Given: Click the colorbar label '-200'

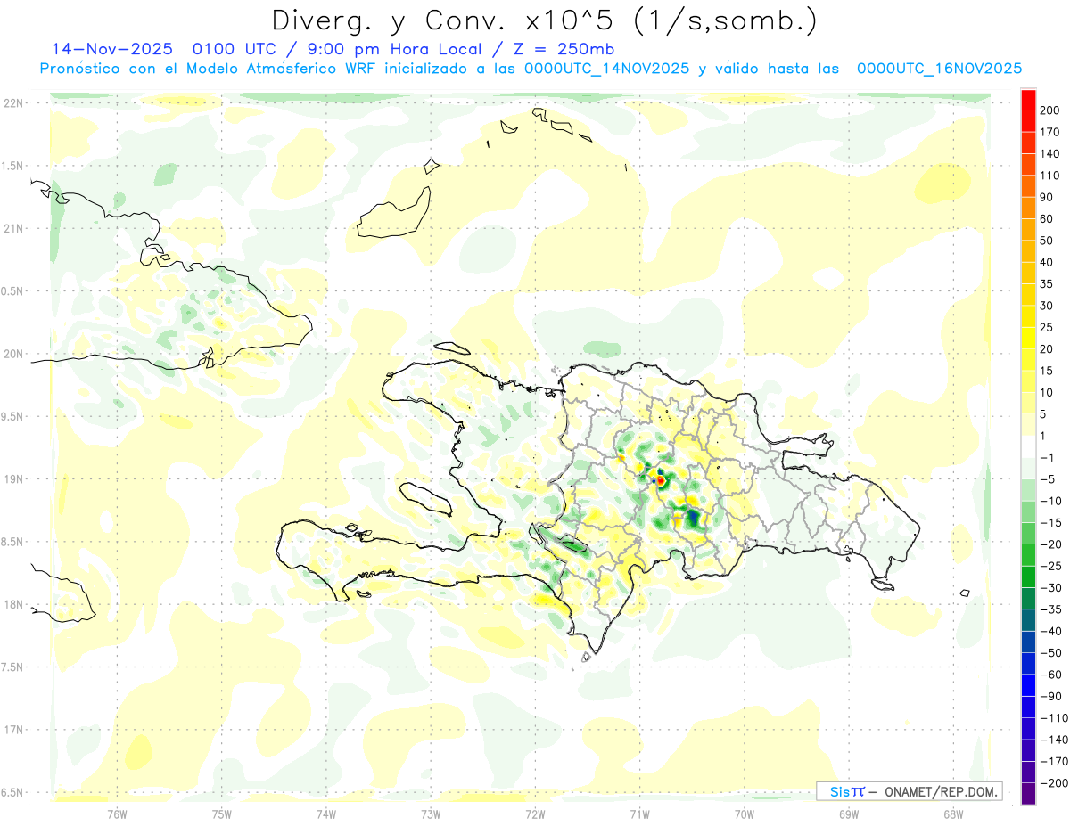Looking at the screenshot, I should pos(1053,783).
